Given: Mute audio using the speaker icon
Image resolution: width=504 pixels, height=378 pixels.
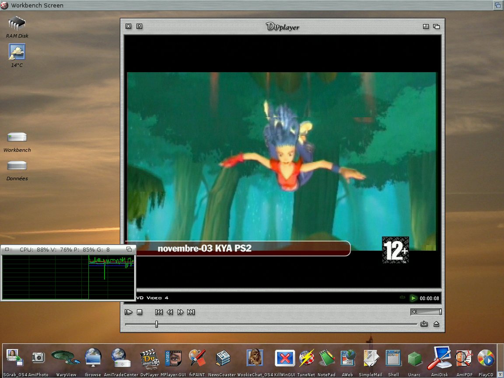Looking at the screenshot, I should coord(415,312).
